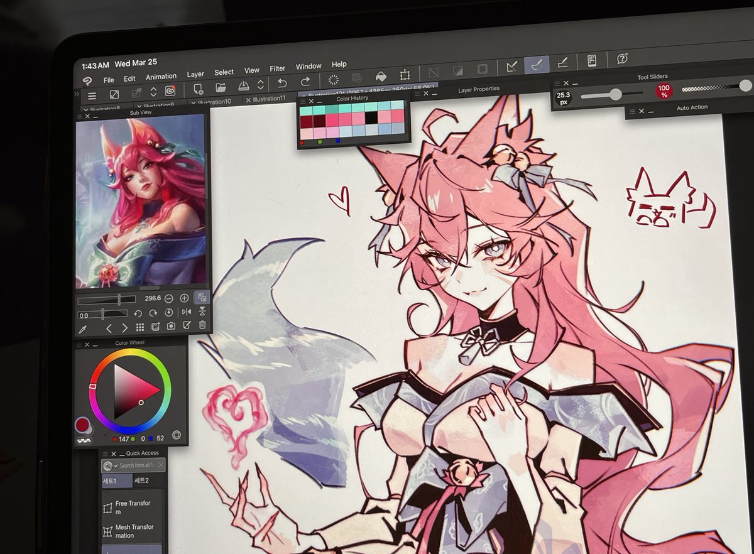Open a file with folder icon
This screenshot has width=754, height=554.
click(x=221, y=87)
